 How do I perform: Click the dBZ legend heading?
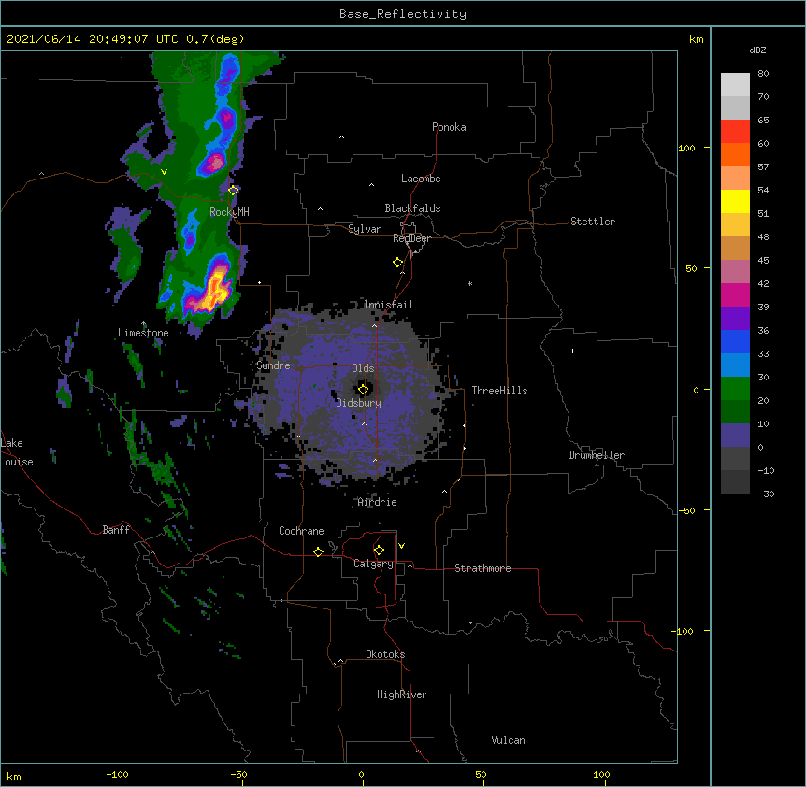pos(757,50)
